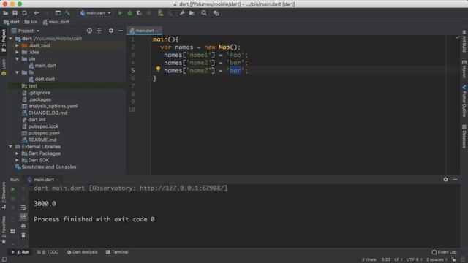Open Project panel gear settings

tap(111, 31)
